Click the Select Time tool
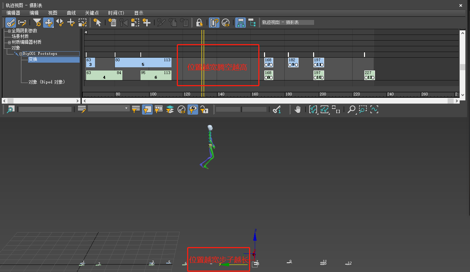 point(97,22)
